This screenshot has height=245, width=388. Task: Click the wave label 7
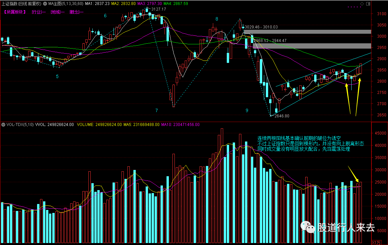pos(157,110)
